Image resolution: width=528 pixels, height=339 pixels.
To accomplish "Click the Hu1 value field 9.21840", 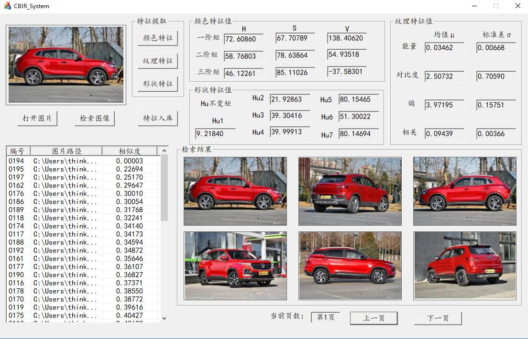I will tap(216, 134).
